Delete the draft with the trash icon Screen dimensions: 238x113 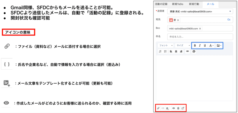[x=178, y=108]
